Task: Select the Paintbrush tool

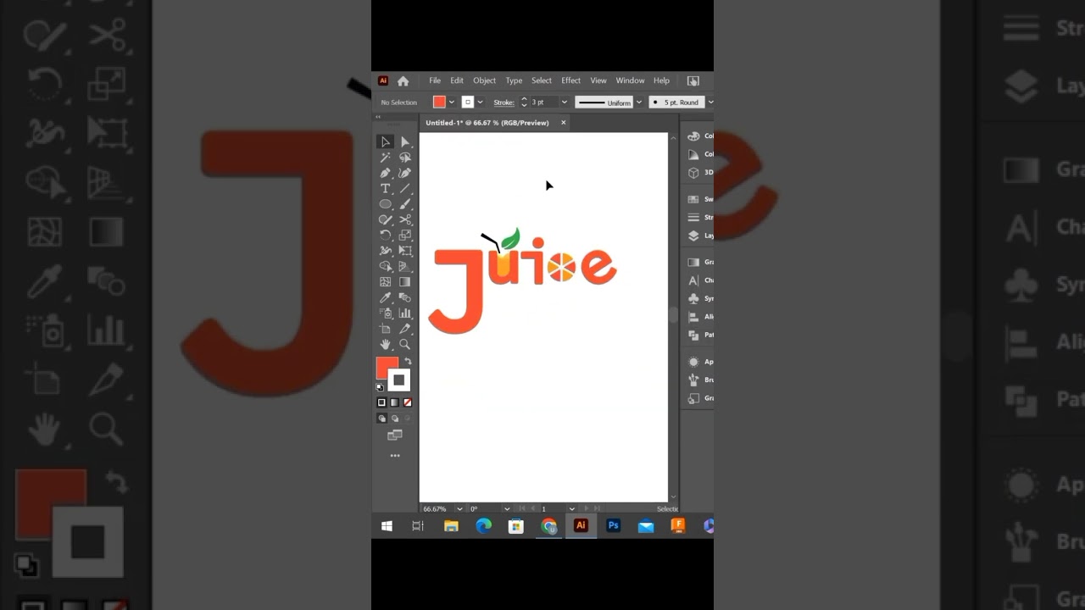Action: 404,204
